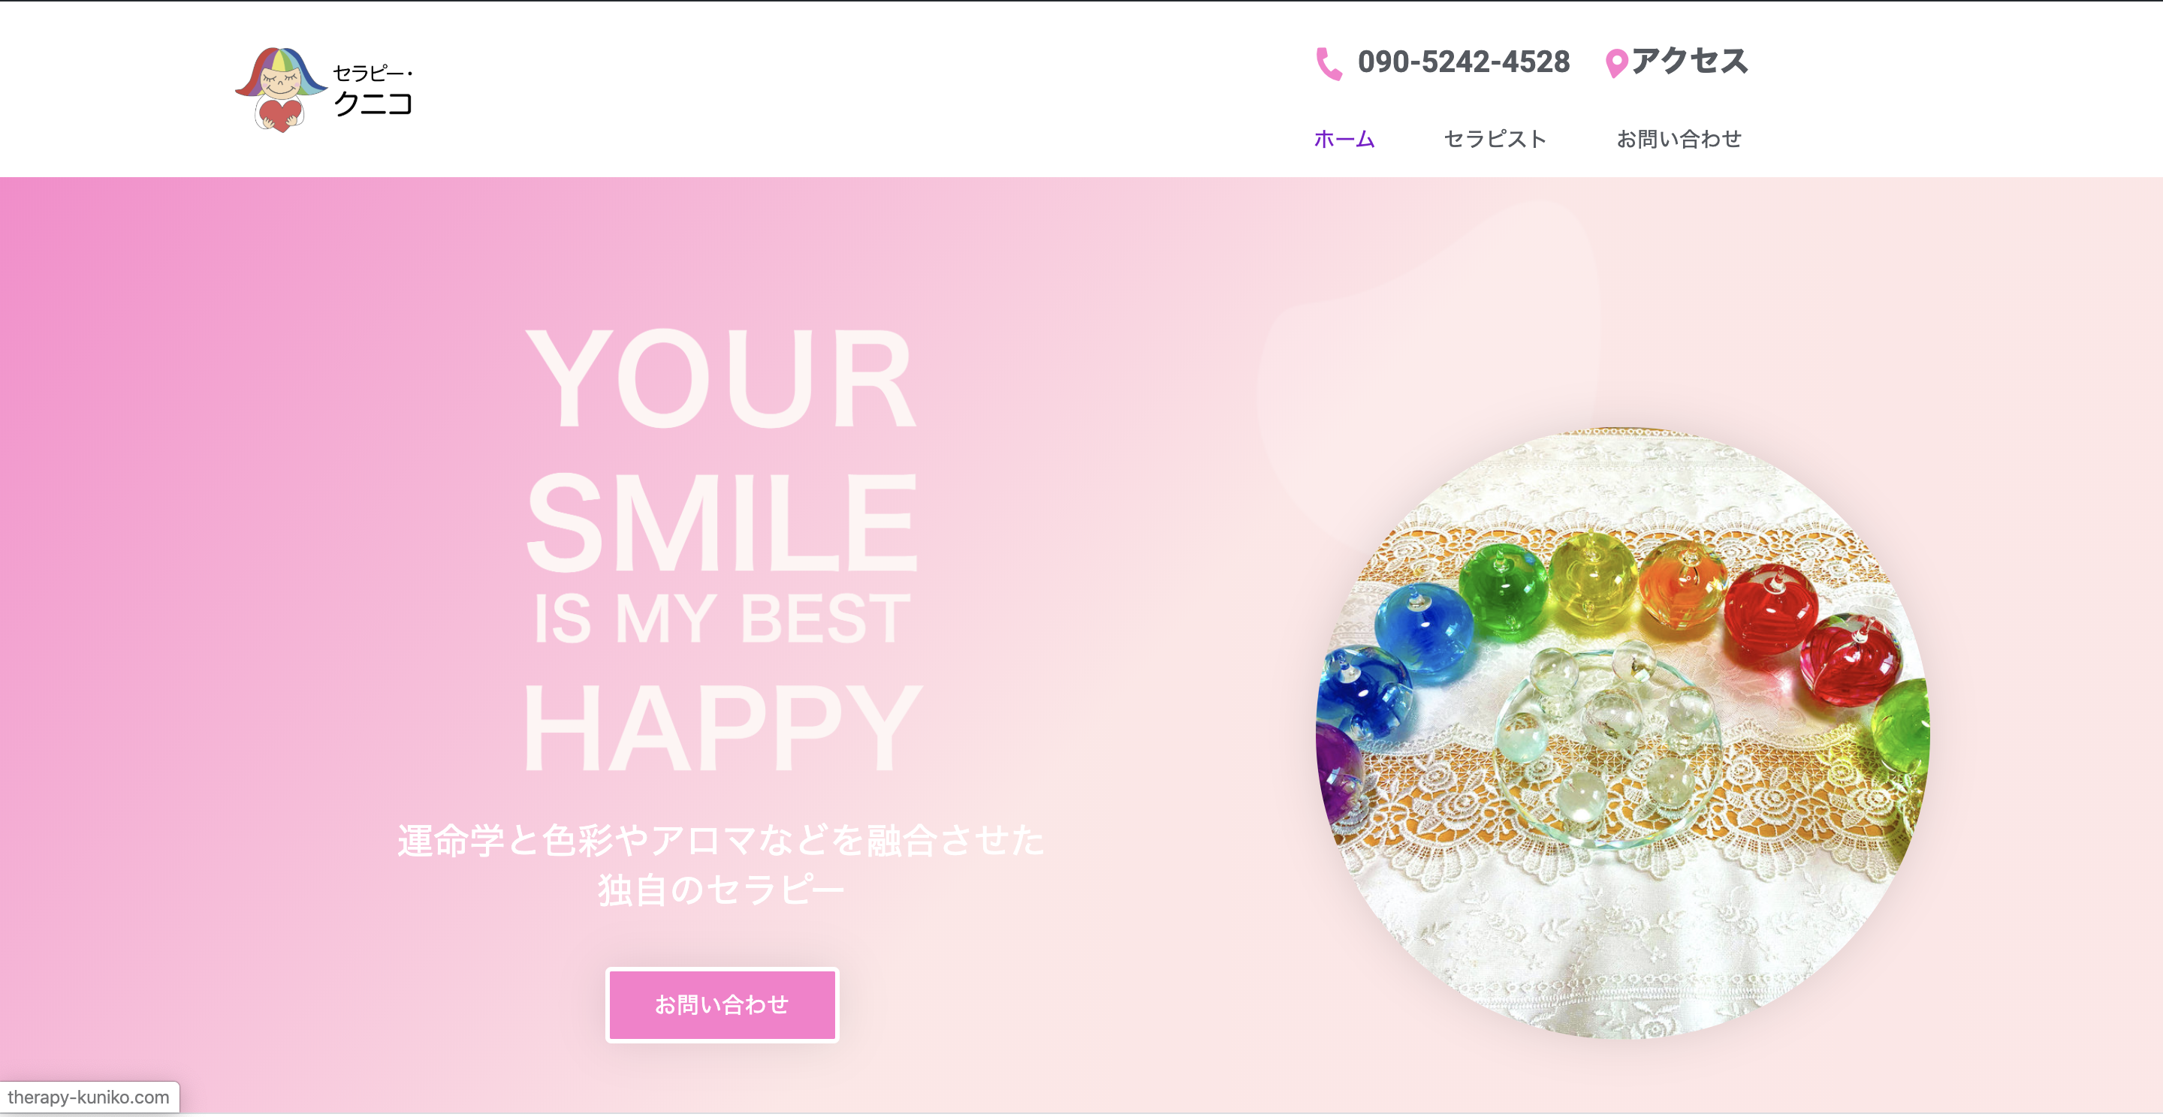Image resolution: width=2163 pixels, height=1117 pixels.
Task: Open the アクセス link in header
Action: click(x=1689, y=60)
